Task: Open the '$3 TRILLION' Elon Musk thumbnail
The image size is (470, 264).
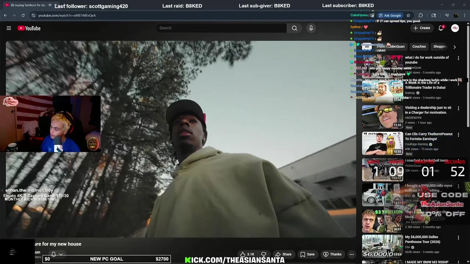Action: point(382,221)
